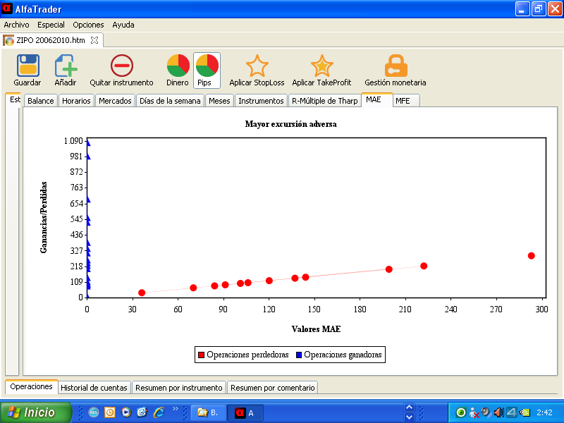Show the Días de la semana tab
The image size is (564, 423).
pyautogui.click(x=170, y=101)
